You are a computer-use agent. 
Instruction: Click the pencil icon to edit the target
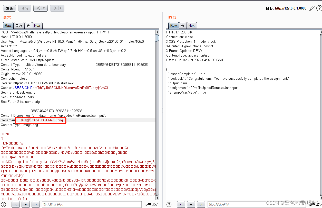coord(312,8)
